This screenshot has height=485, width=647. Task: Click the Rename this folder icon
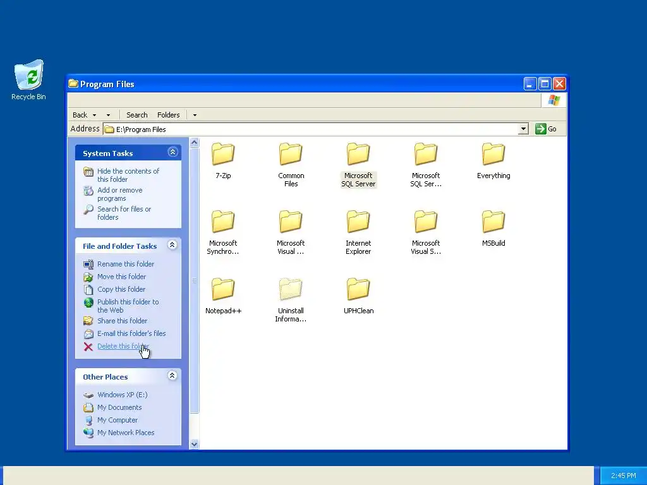88,264
